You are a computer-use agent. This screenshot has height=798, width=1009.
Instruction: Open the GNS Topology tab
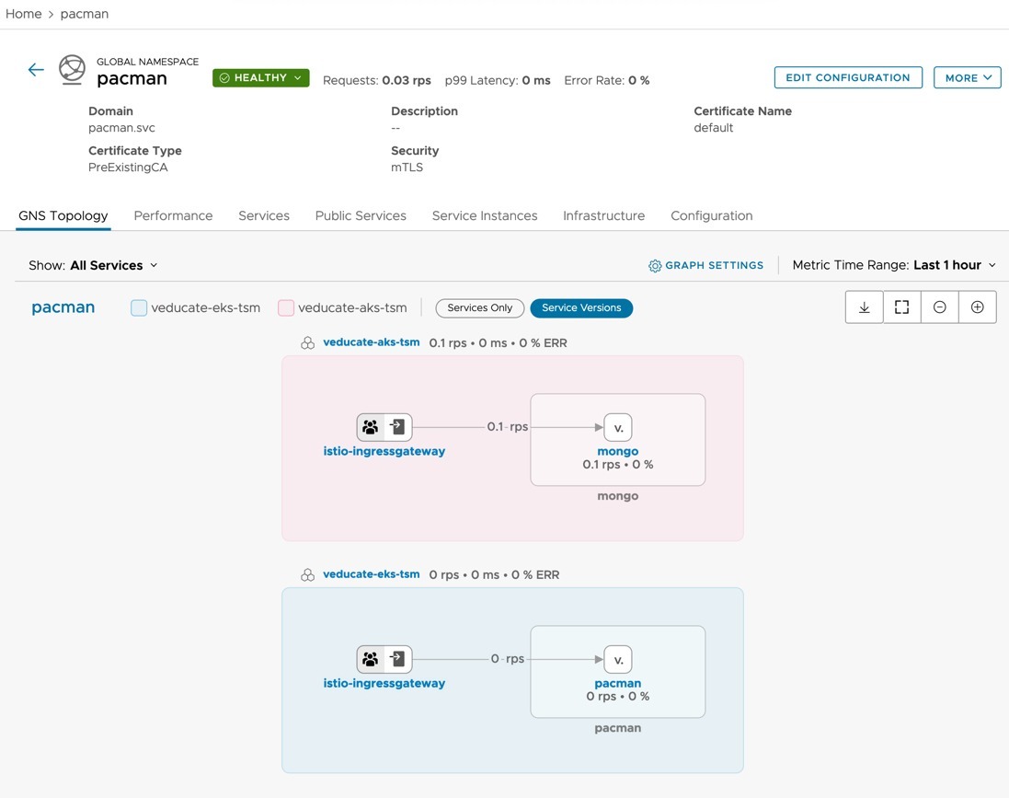[63, 215]
